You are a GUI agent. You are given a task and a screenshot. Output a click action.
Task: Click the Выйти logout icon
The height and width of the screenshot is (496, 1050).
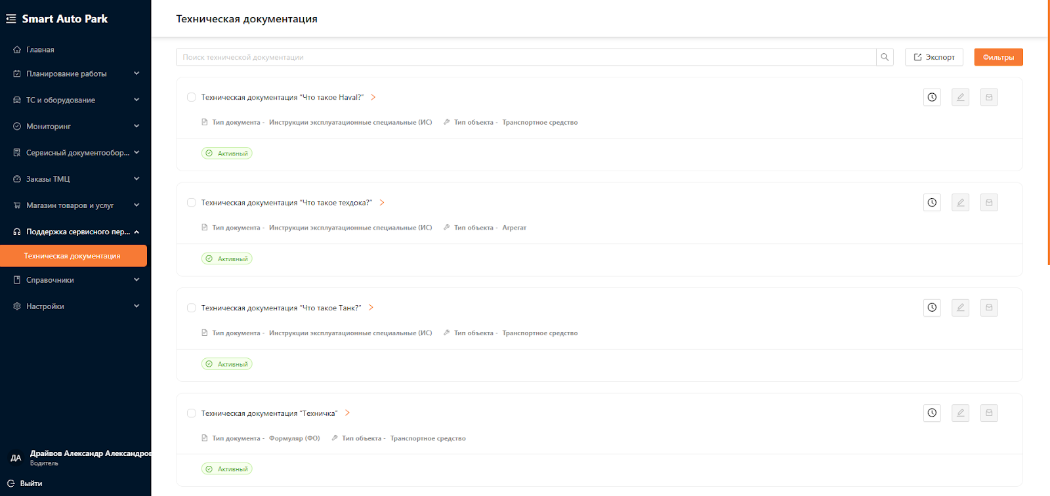(x=10, y=484)
